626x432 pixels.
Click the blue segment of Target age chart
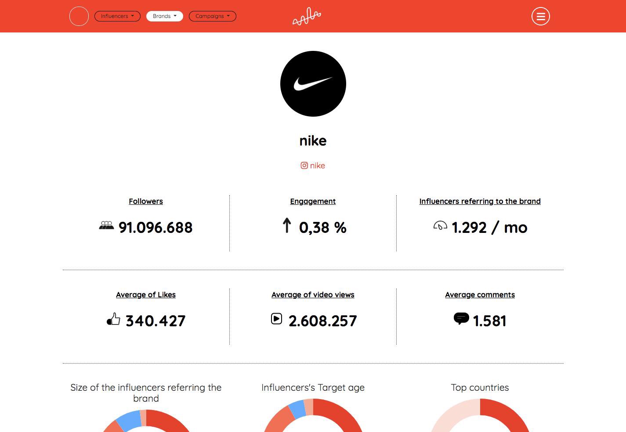point(298,408)
